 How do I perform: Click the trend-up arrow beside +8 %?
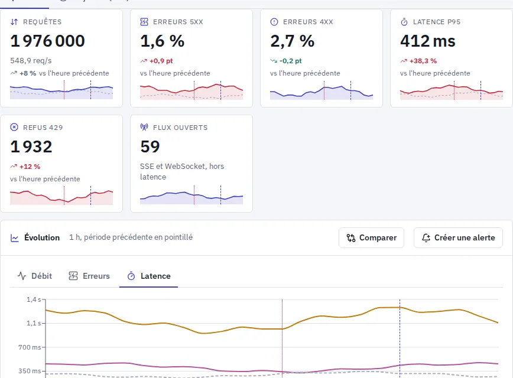(x=14, y=73)
